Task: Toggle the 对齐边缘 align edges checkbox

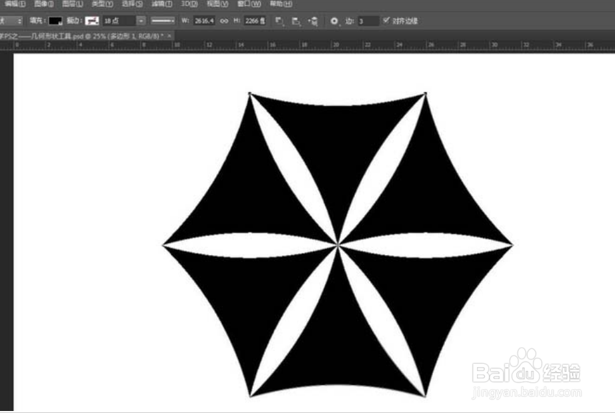Action: 386,20
